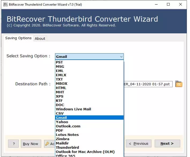Choose XPS from the dropdown list
Viewport: 190px width, 157px height.
click(89, 96)
